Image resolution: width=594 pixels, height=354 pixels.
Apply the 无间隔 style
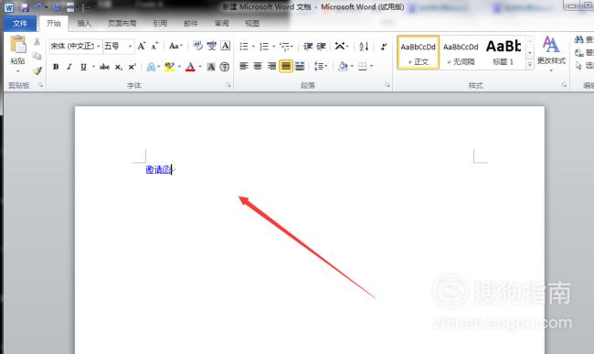461,53
